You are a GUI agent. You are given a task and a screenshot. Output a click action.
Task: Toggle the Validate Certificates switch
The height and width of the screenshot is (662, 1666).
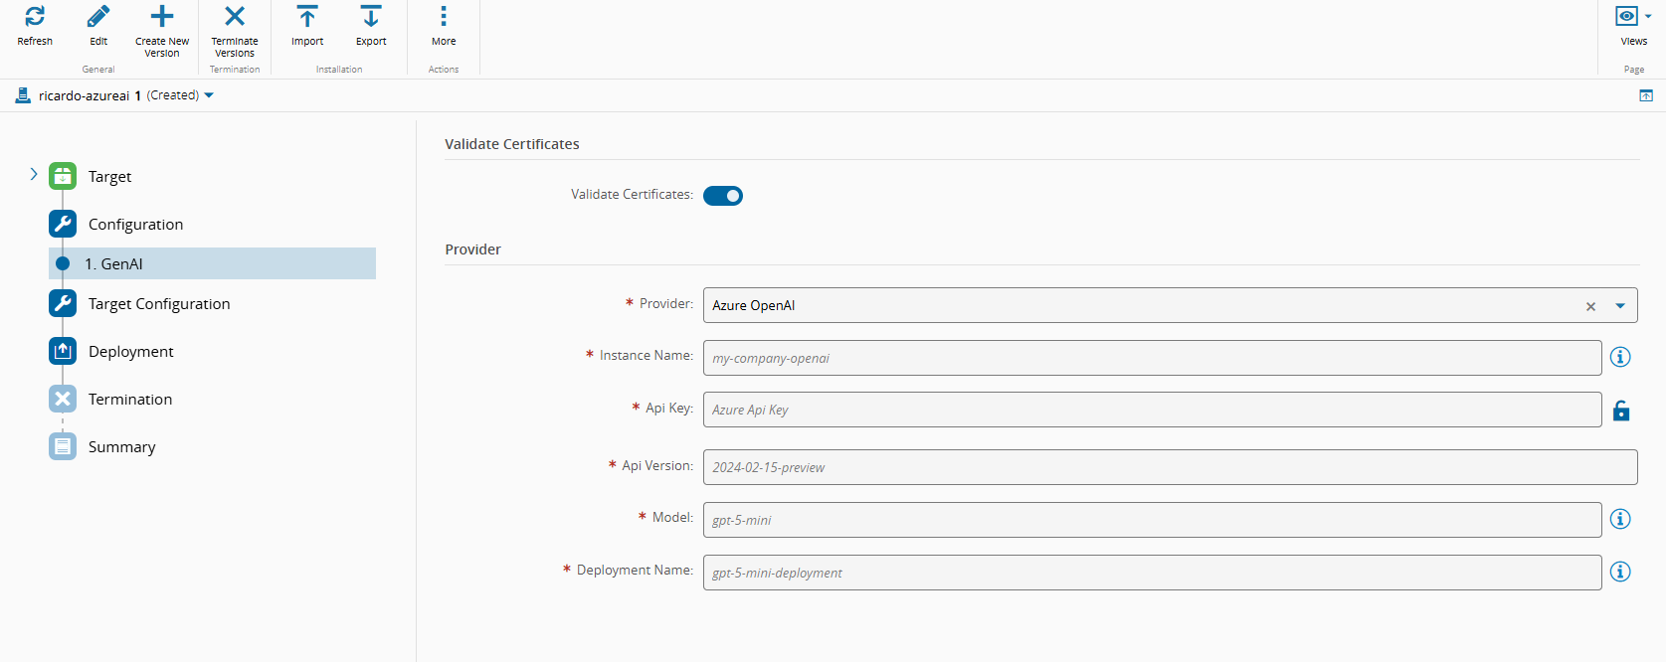[723, 196]
